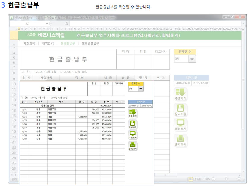The width and height of the screenshot is (250, 189).
Task: Click the zoom out minus button
Action: (214, 179)
